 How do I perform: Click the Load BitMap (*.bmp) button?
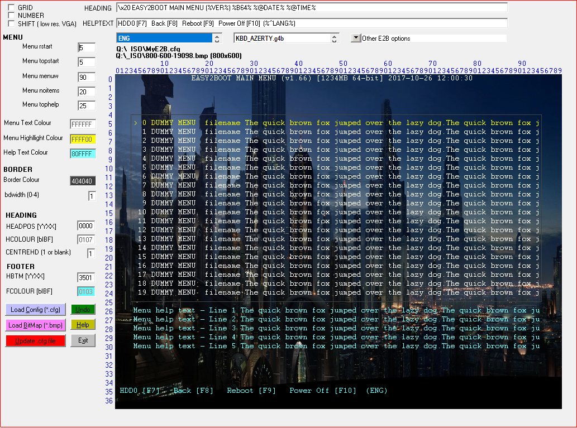[35, 325]
